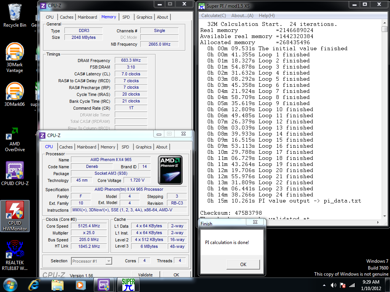Click the Multiplier value x 25.0

(89, 233)
